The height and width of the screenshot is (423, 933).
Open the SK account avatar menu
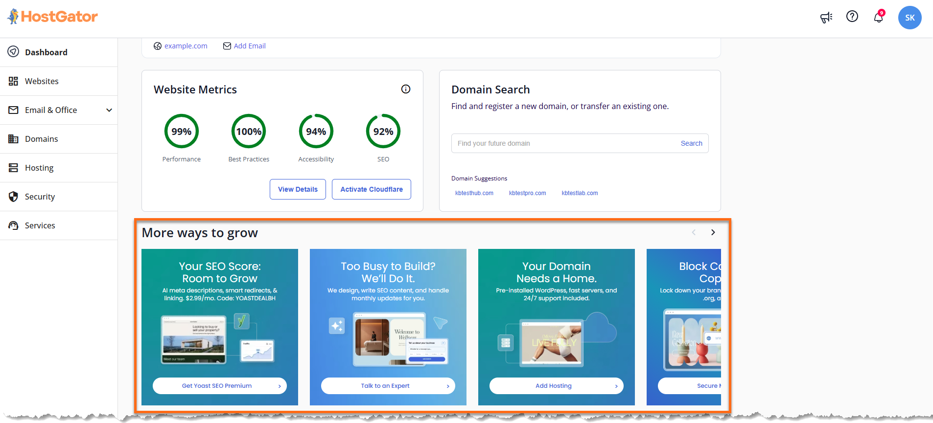(x=910, y=18)
